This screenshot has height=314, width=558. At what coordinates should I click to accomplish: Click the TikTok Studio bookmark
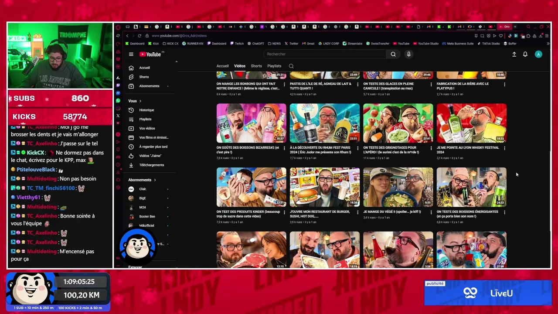pos(489,44)
